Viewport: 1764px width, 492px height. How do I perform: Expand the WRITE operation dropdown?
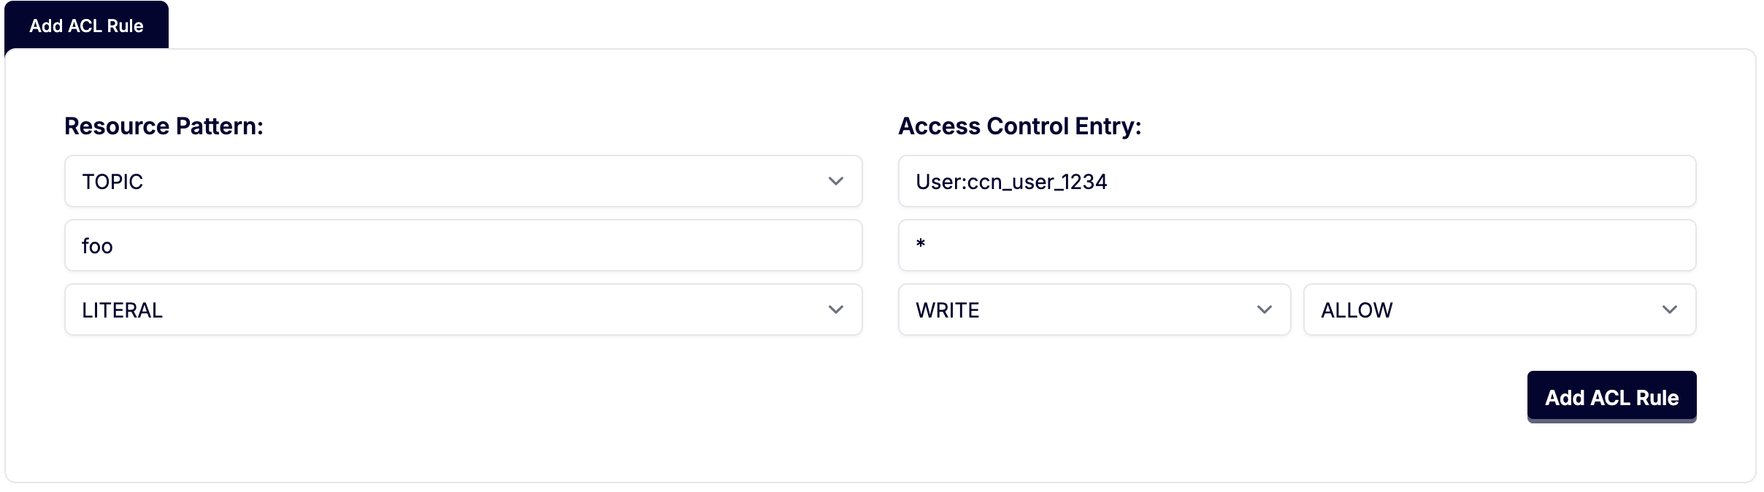click(x=1094, y=310)
